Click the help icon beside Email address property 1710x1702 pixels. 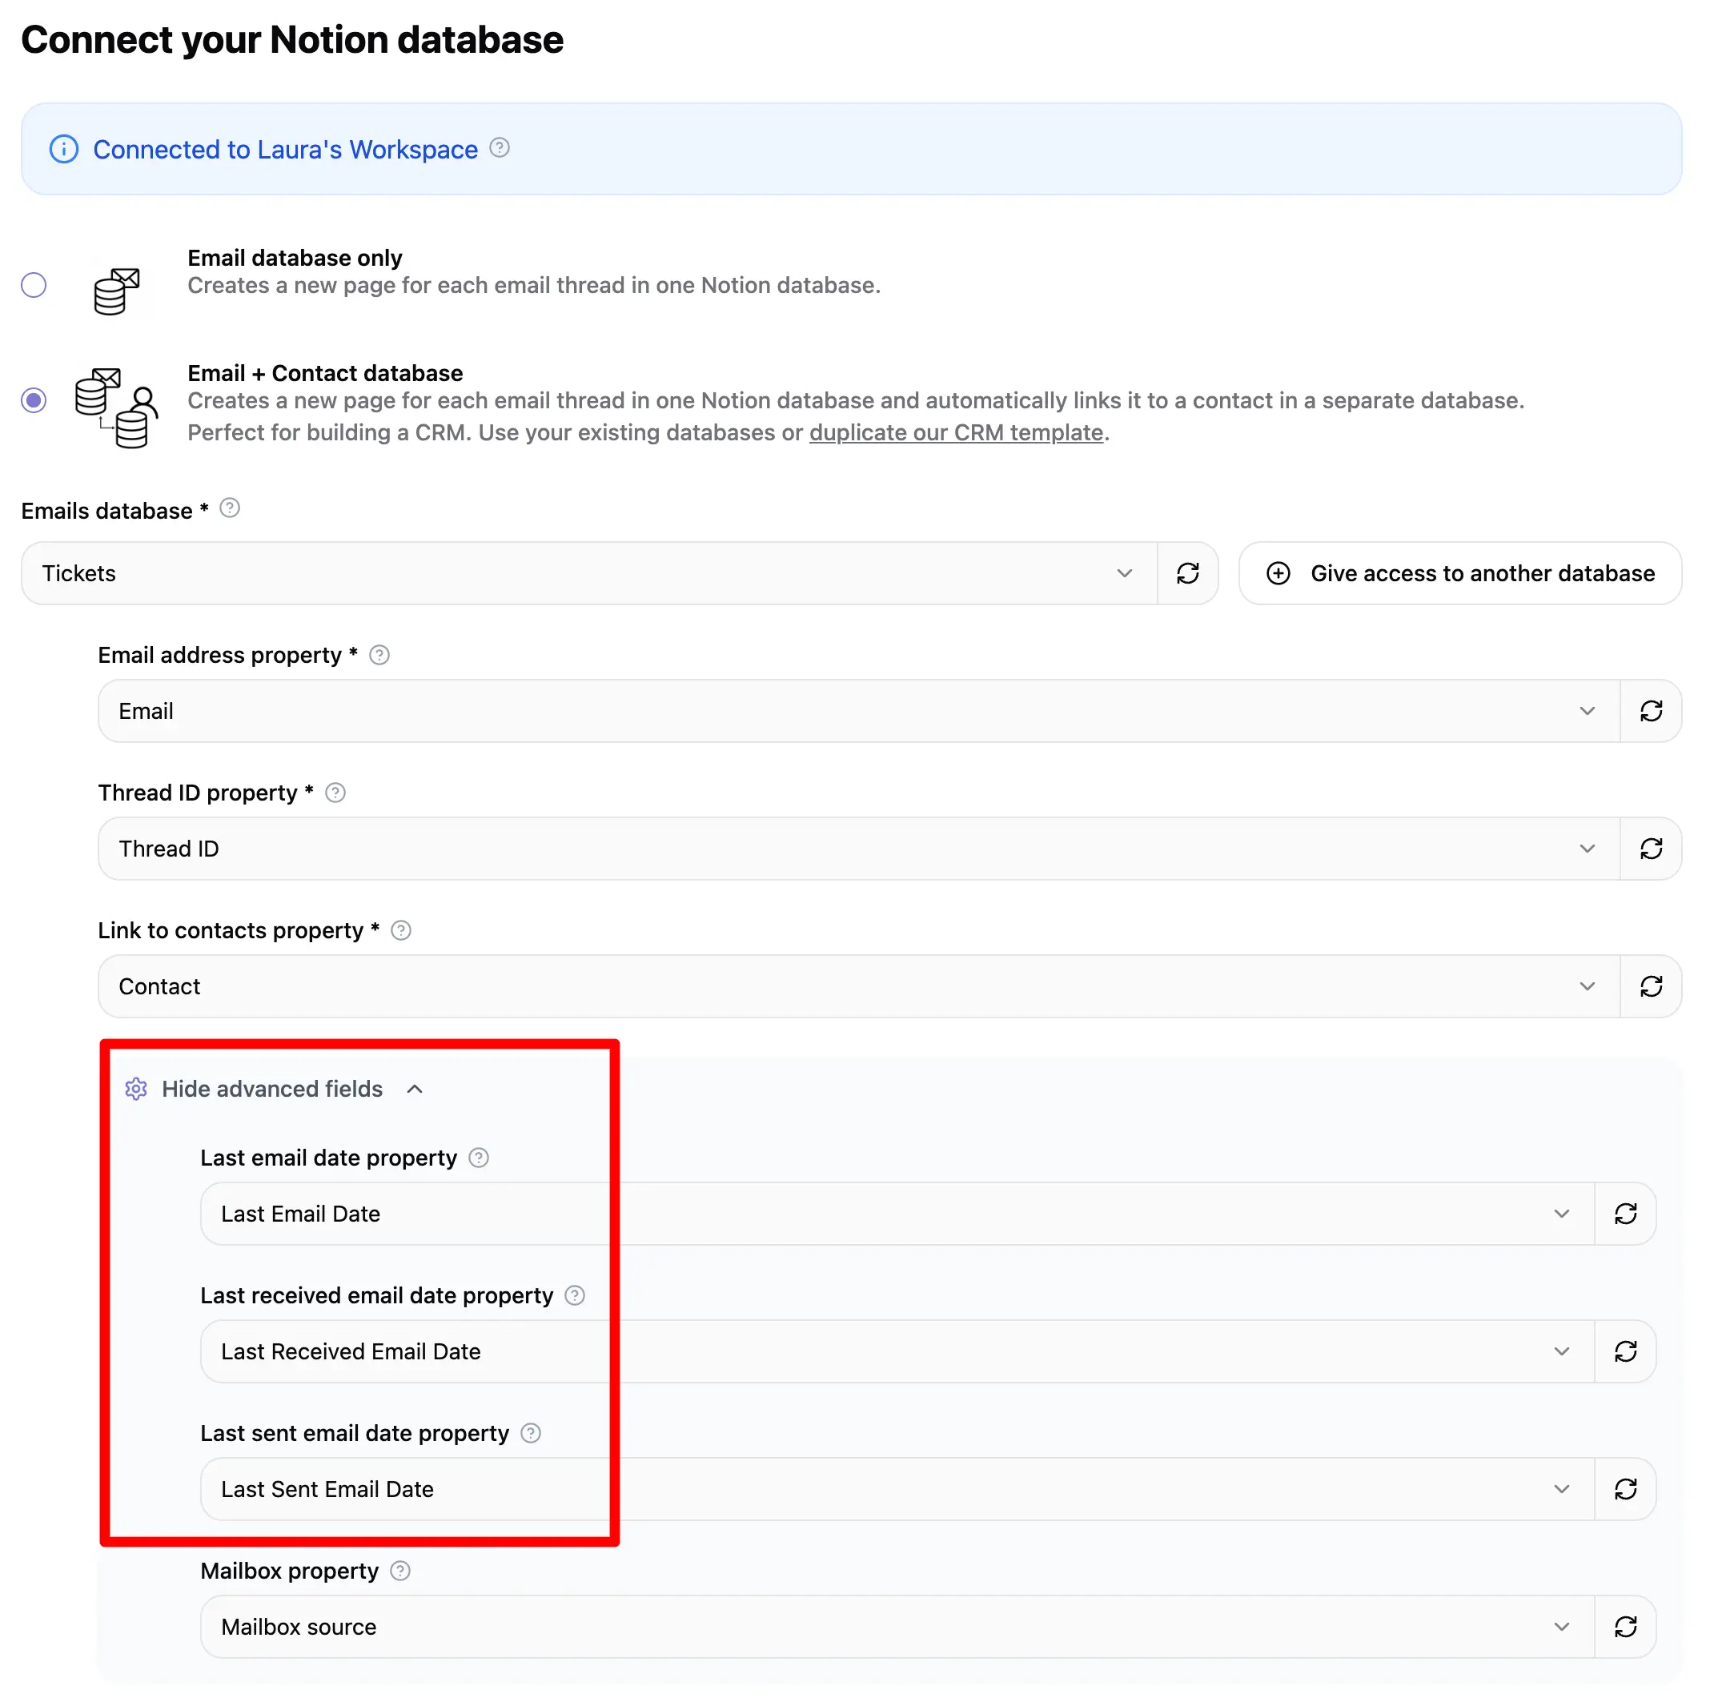pyautogui.click(x=379, y=654)
